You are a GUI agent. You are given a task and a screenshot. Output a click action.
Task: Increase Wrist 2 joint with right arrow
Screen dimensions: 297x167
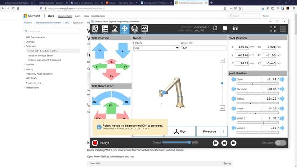point(282,118)
